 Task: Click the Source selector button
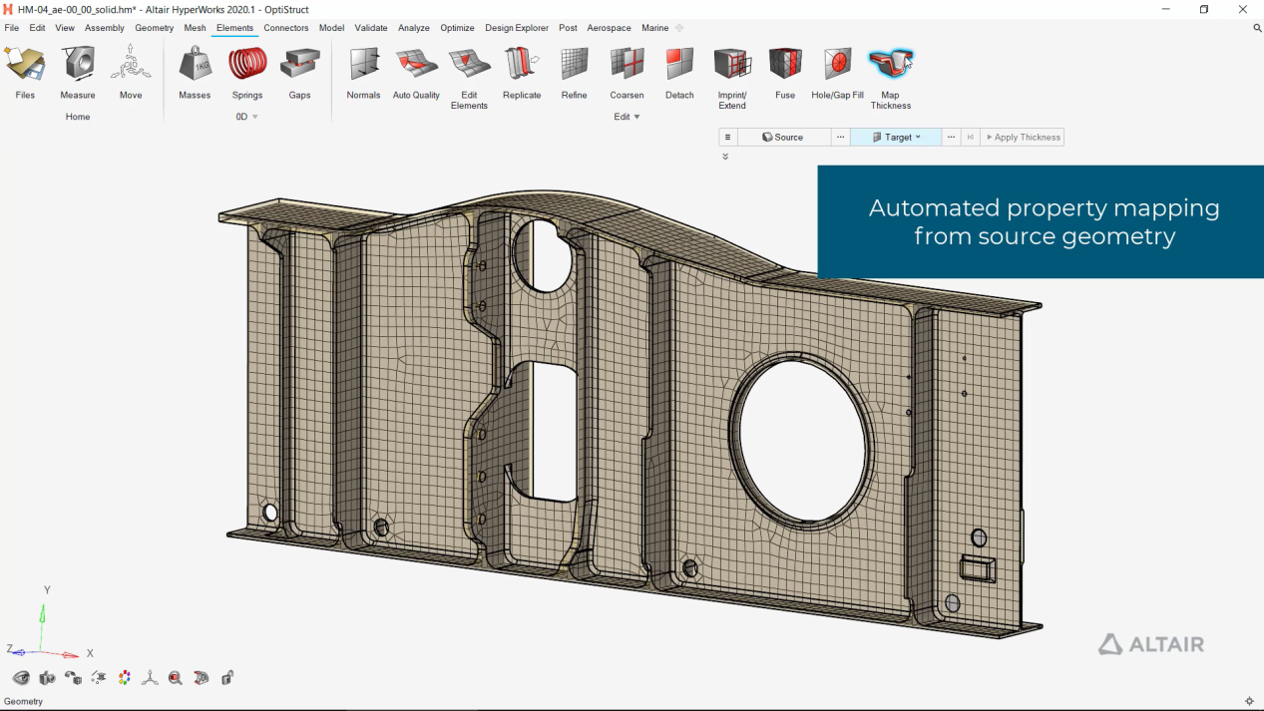click(784, 138)
